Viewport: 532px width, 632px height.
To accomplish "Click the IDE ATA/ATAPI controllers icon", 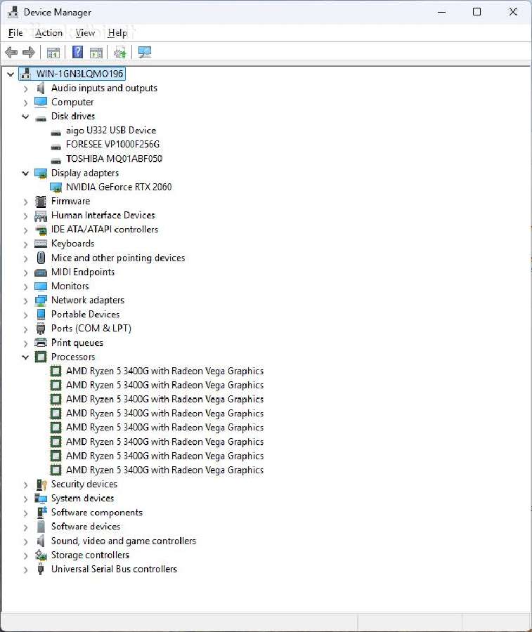I will tap(41, 230).
